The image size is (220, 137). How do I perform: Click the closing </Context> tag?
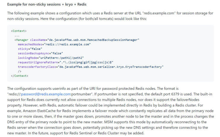(x=20, y=76)
